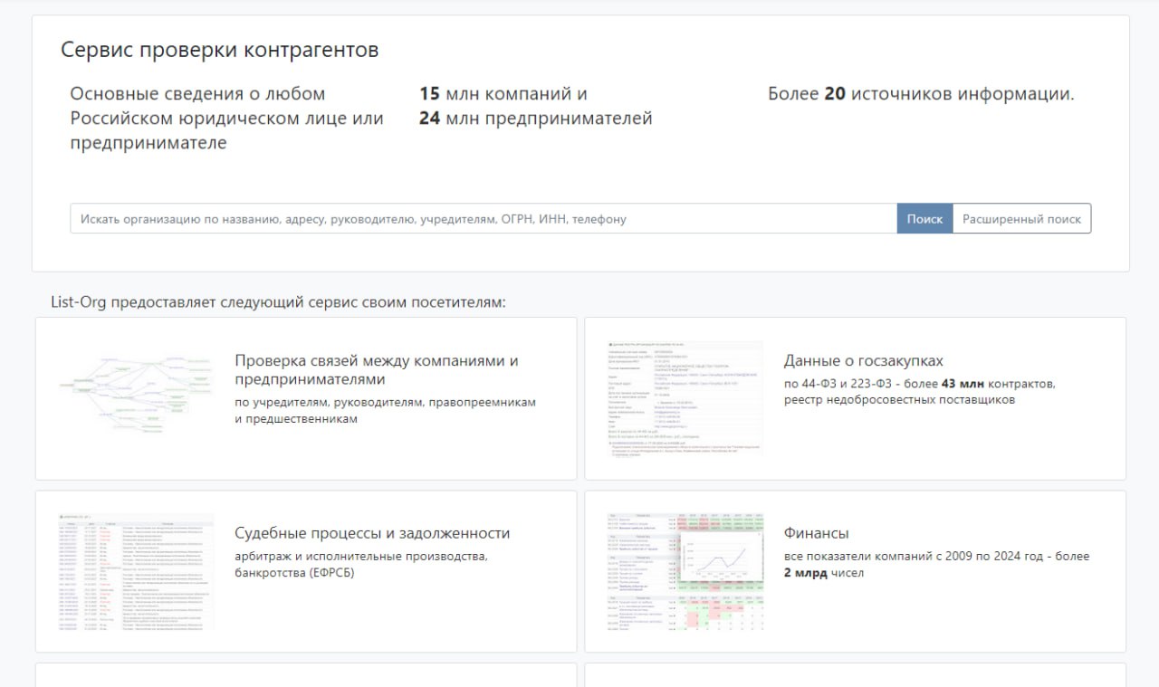Image resolution: width=1159 pixels, height=687 pixels.
Task: Open the finances chart thumbnail
Action: (x=685, y=571)
